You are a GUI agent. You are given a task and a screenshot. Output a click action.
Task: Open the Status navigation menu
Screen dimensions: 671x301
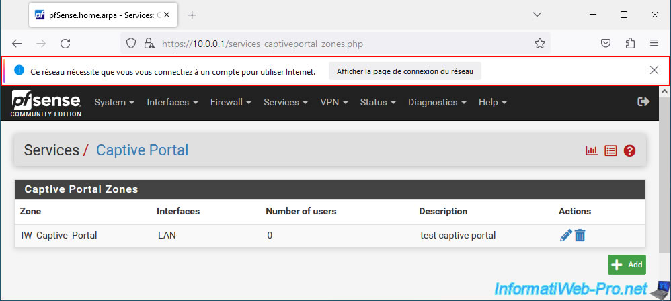click(378, 103)
